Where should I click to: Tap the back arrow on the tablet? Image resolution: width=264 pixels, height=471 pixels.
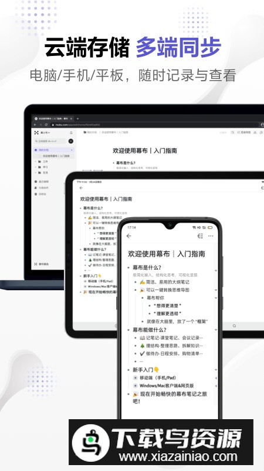(81, 188)
